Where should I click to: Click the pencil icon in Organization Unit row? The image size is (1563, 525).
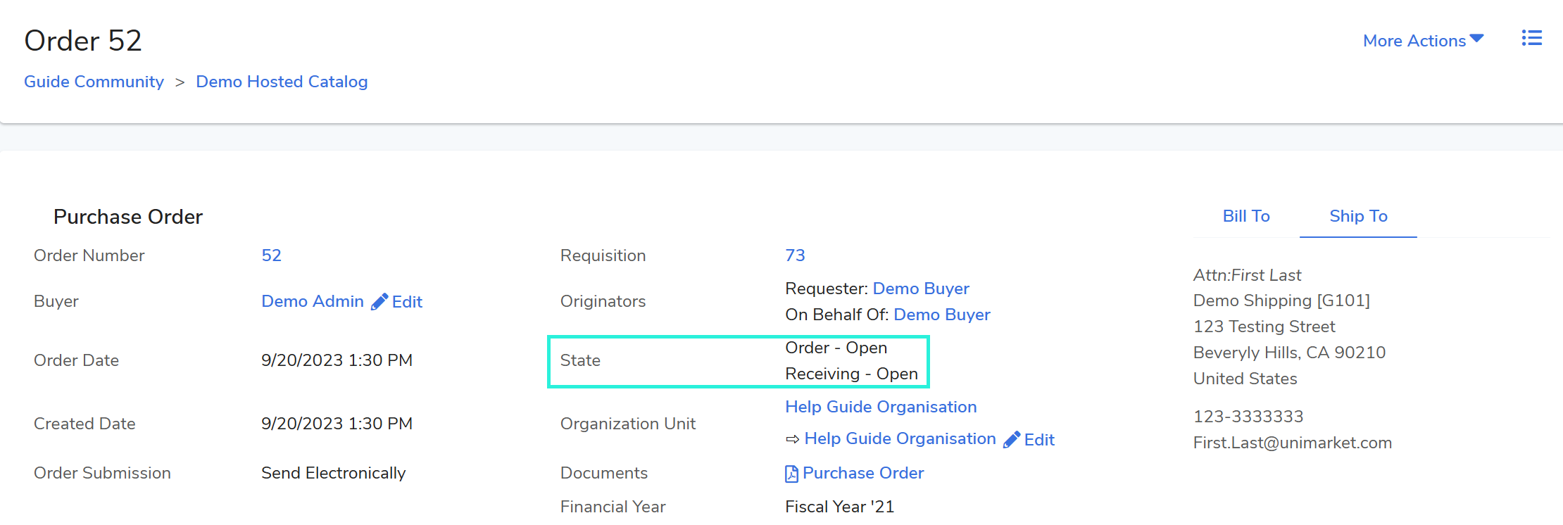pos(1012,440)
